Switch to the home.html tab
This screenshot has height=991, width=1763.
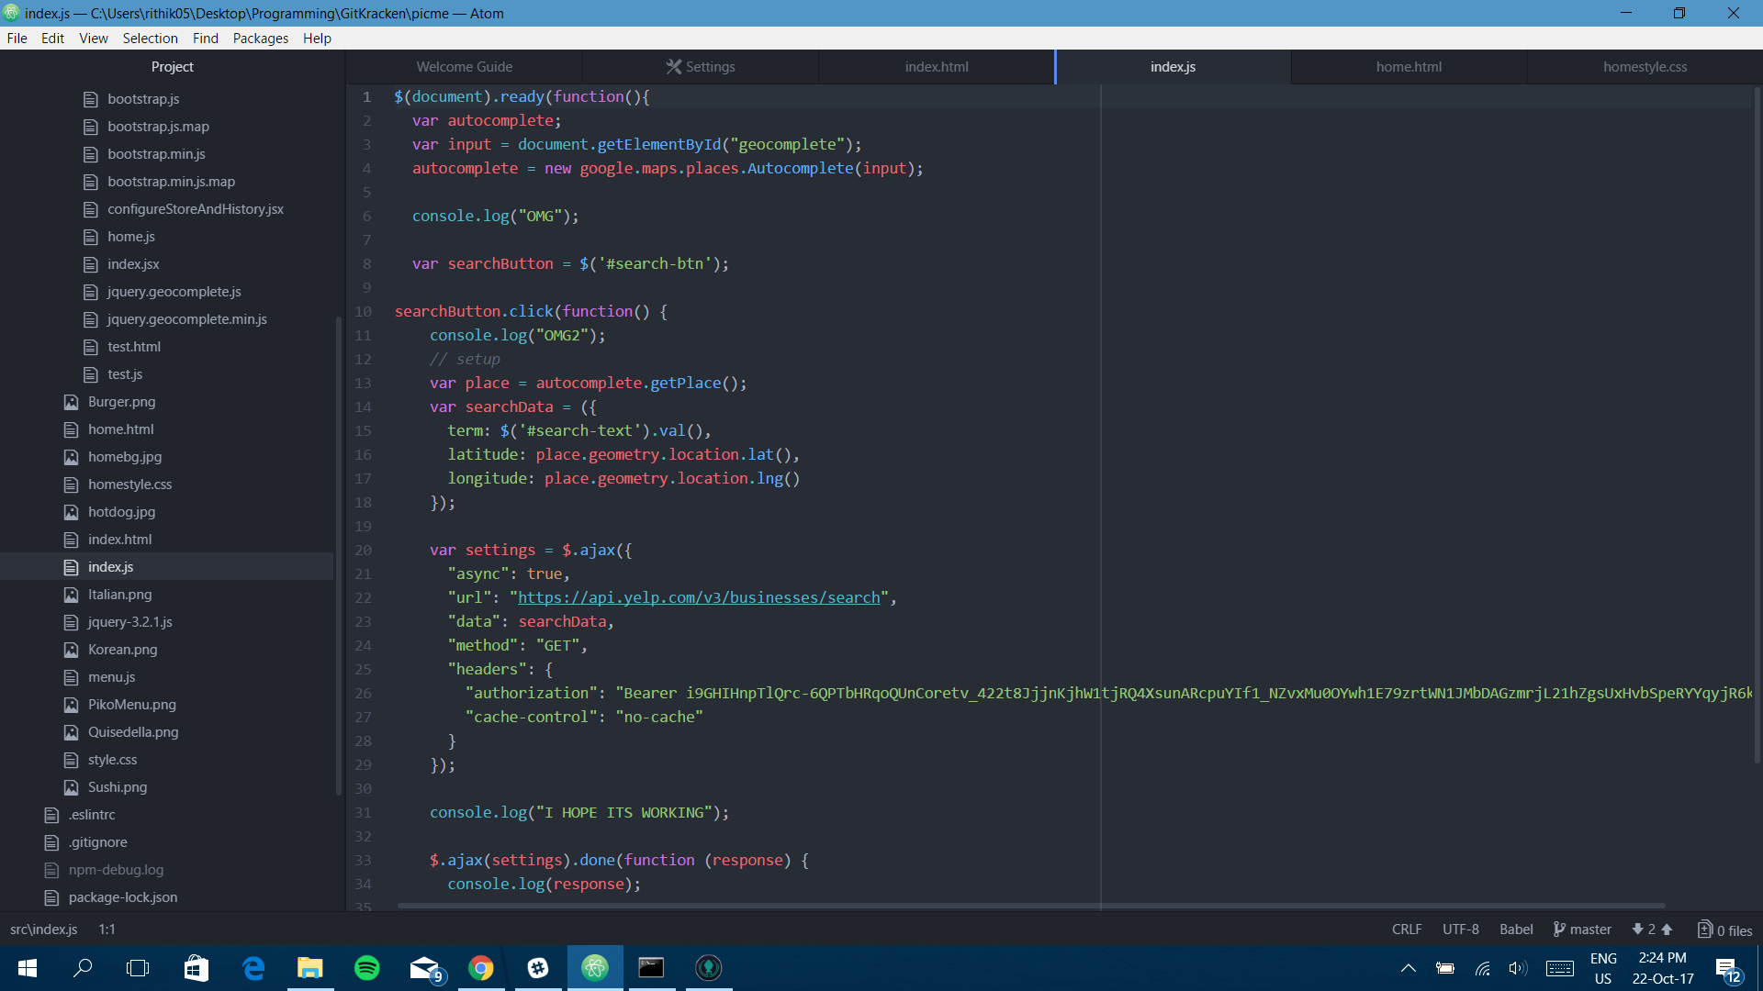click(x=1409, y=67)
